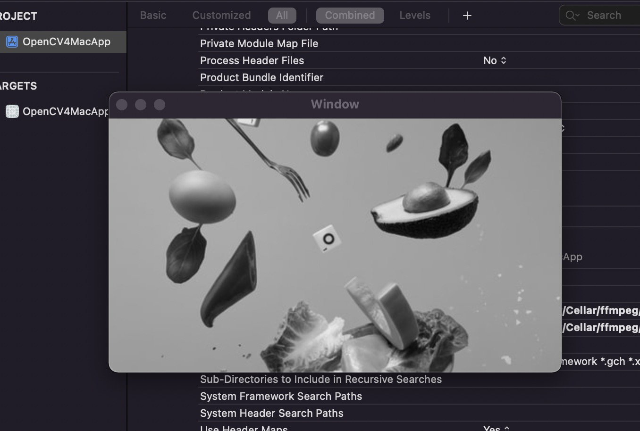Click the + to add a build configuration
This screenshot has height=431, width=640.
[x=467, y=15]
